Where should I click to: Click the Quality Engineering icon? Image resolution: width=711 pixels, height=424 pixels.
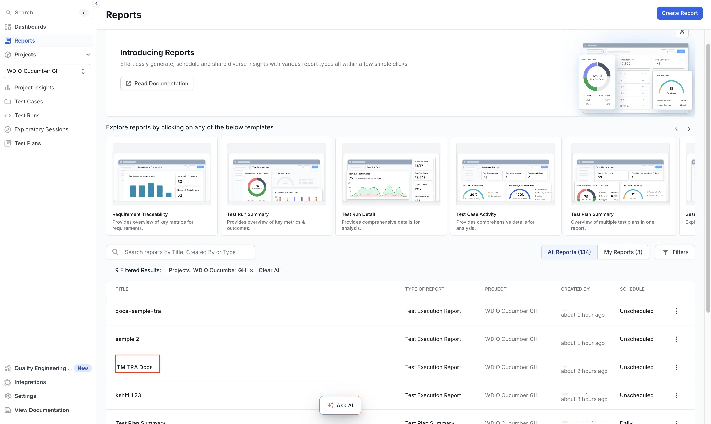tap(8, 368)
